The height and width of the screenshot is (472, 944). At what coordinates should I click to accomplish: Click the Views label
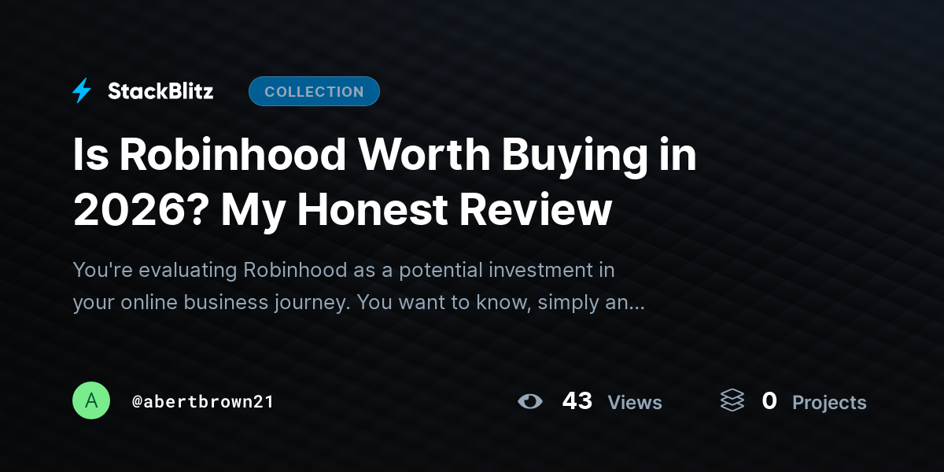635,403
